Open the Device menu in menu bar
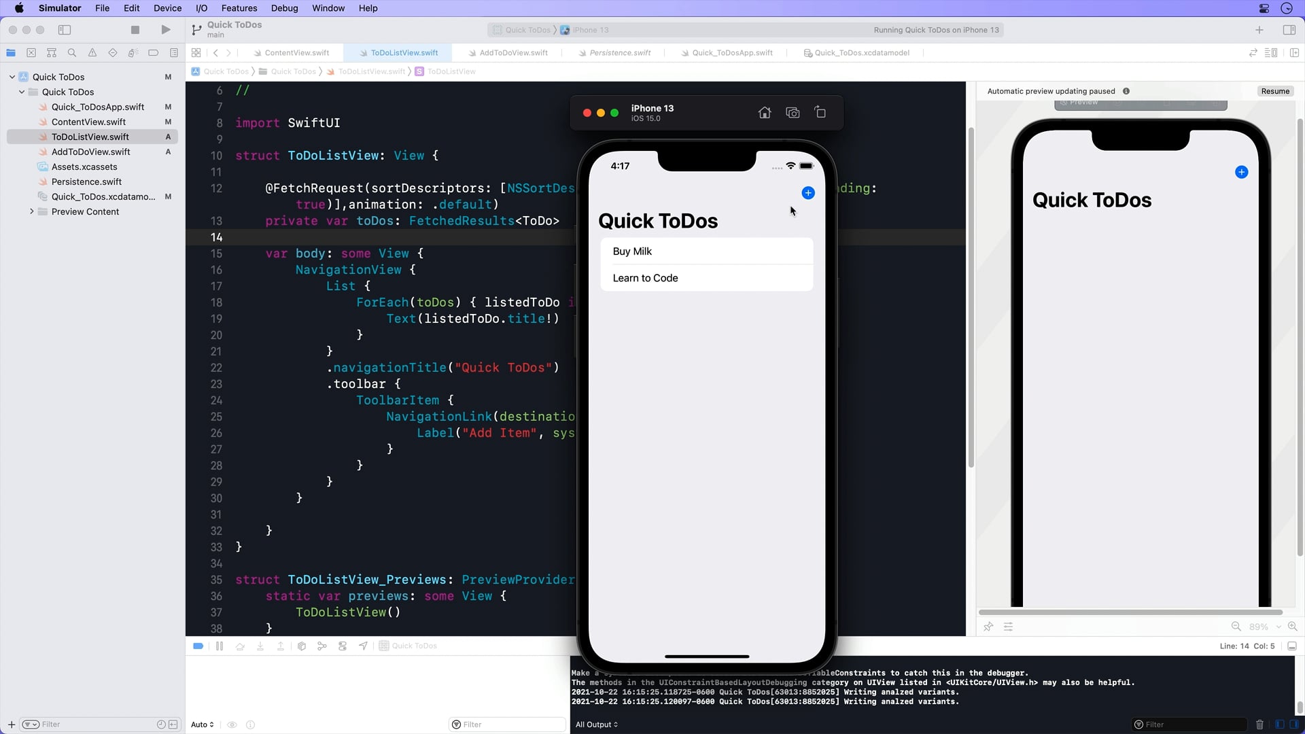 (x=167, y=8)
